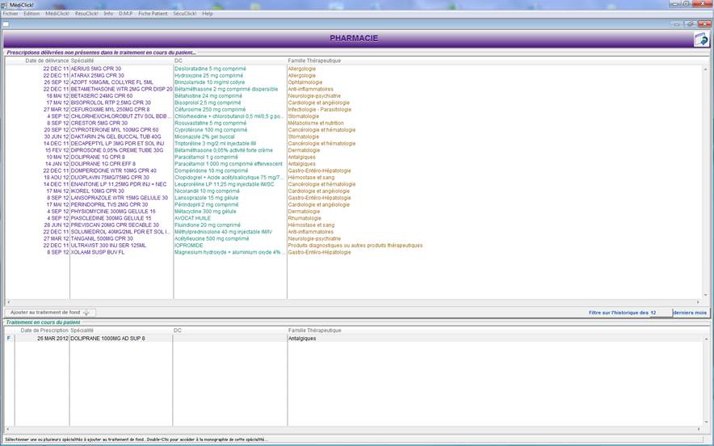Select BISOPROLOL RTP 2,5MG CPR 30 row

coord(353,103)
